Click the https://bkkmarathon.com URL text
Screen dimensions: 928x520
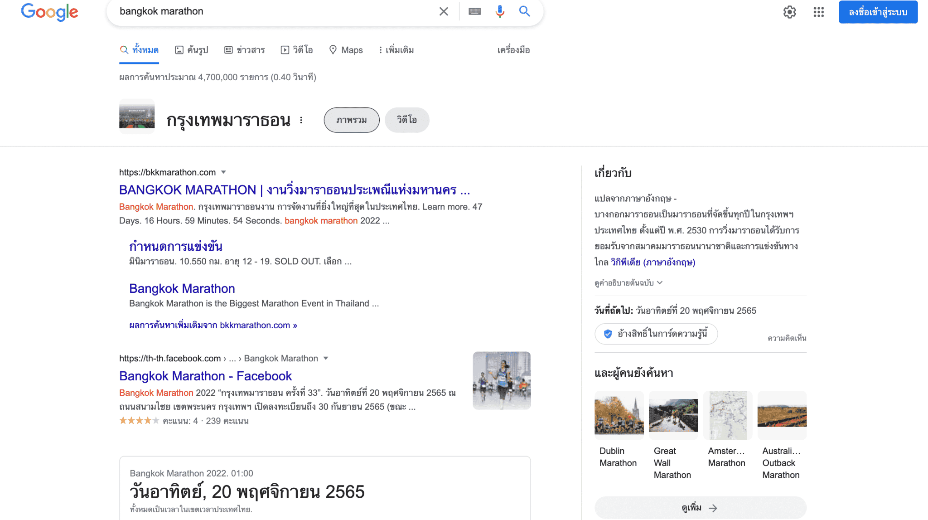167,172
